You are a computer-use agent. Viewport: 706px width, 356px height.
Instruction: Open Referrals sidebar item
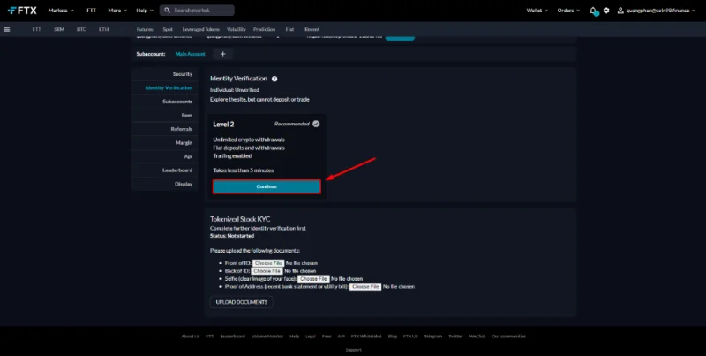(x=165, y=129)
